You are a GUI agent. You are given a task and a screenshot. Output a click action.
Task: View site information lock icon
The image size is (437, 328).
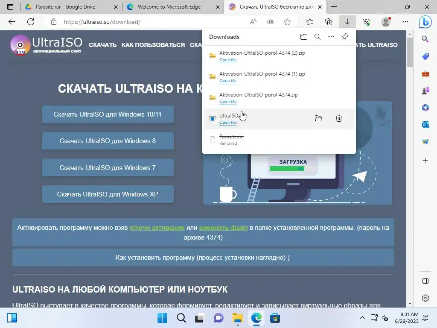54,22
